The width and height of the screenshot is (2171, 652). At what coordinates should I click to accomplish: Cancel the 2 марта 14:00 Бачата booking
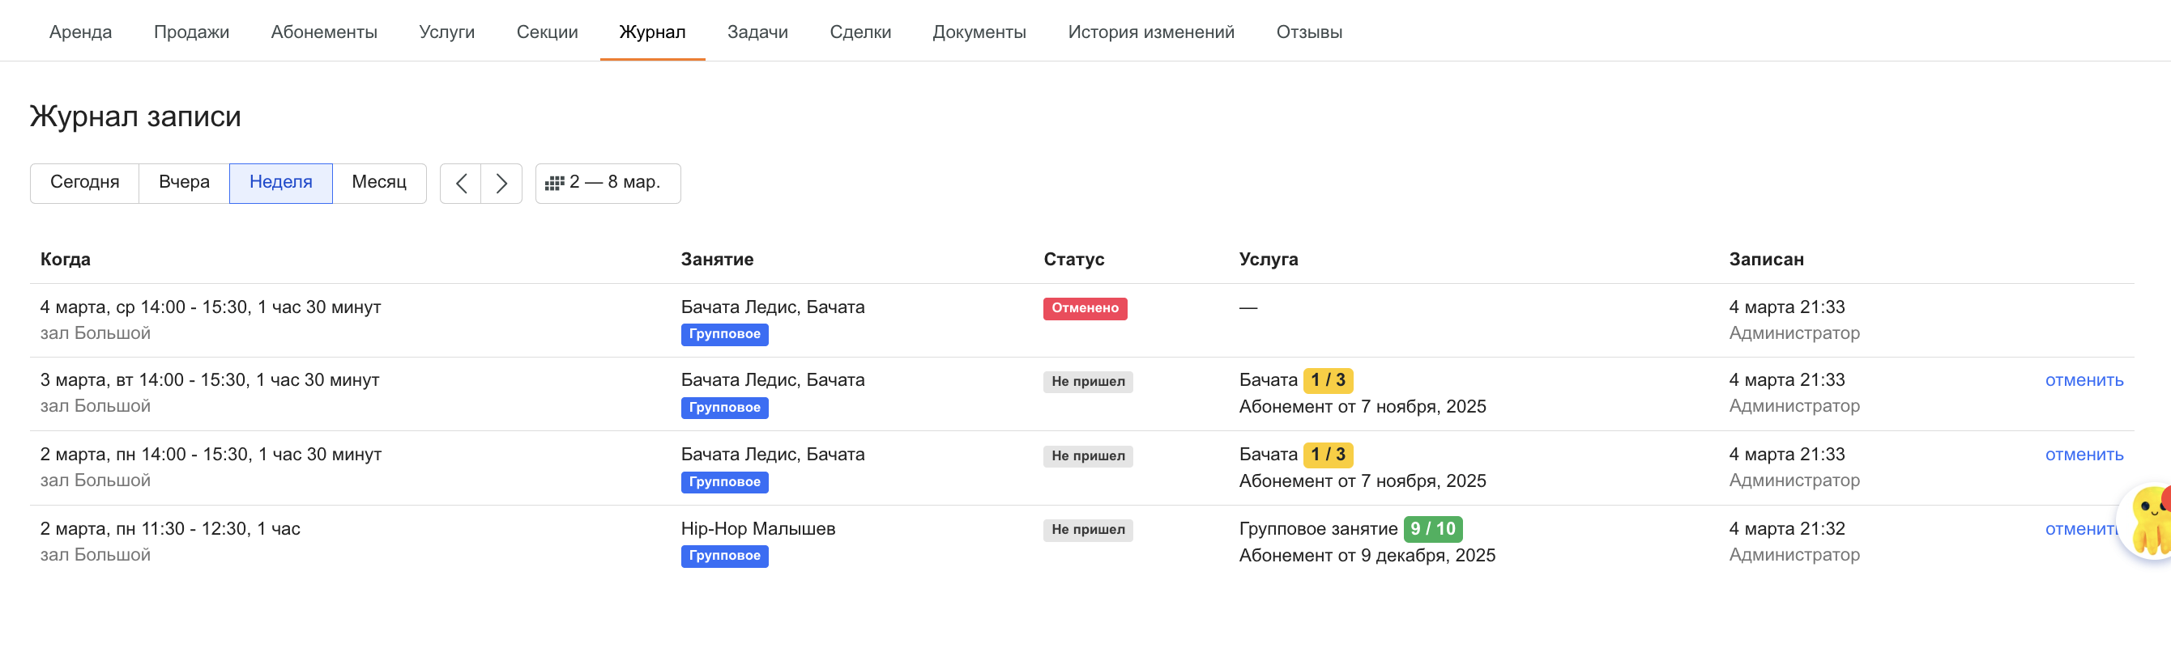[x=2084, y=455]
